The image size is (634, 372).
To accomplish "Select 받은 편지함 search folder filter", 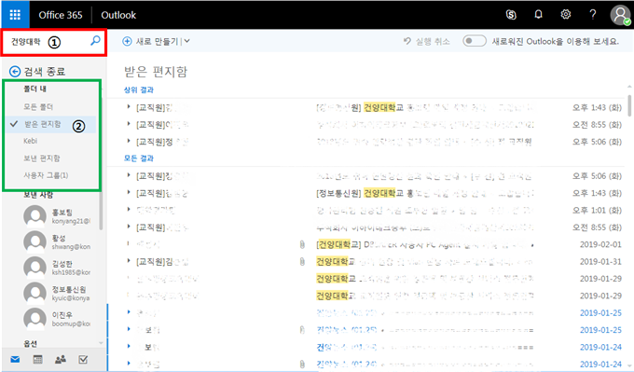I will pyautogui.click(x=43, y=124).
